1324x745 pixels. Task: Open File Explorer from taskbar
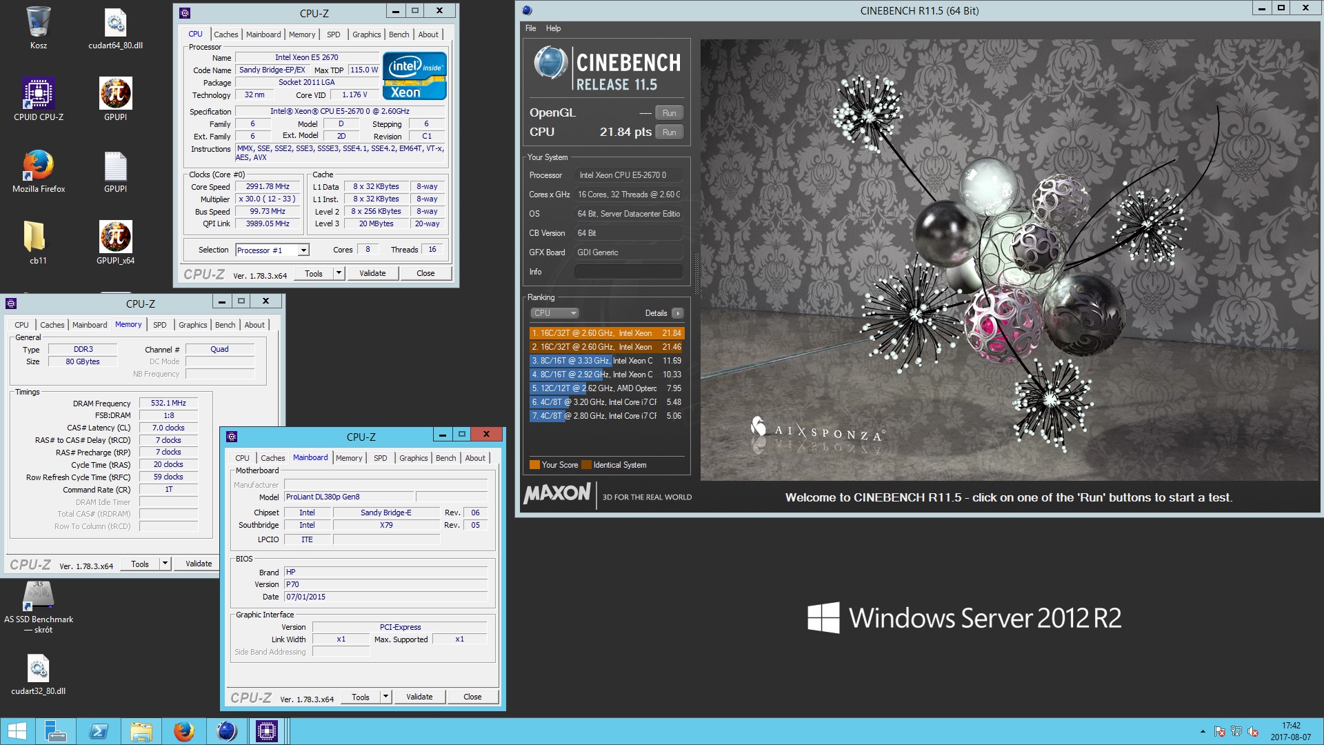pos(141,731)
